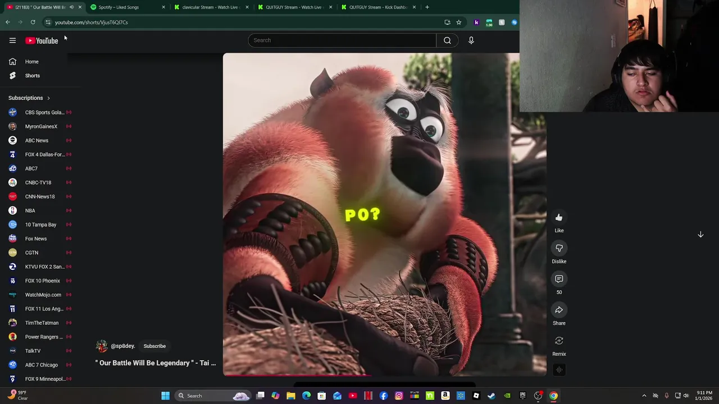Open the WatchMojo.com channel
This screenshot has height=404, width=719.
pos(39,295)
